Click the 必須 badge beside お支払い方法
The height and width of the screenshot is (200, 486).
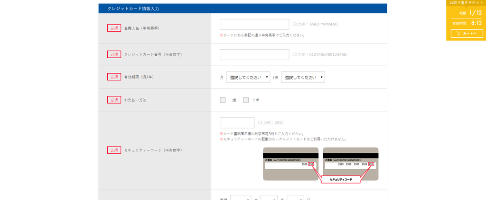point(114,100)
